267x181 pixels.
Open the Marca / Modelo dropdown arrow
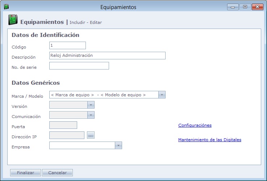tap(162, 95)
